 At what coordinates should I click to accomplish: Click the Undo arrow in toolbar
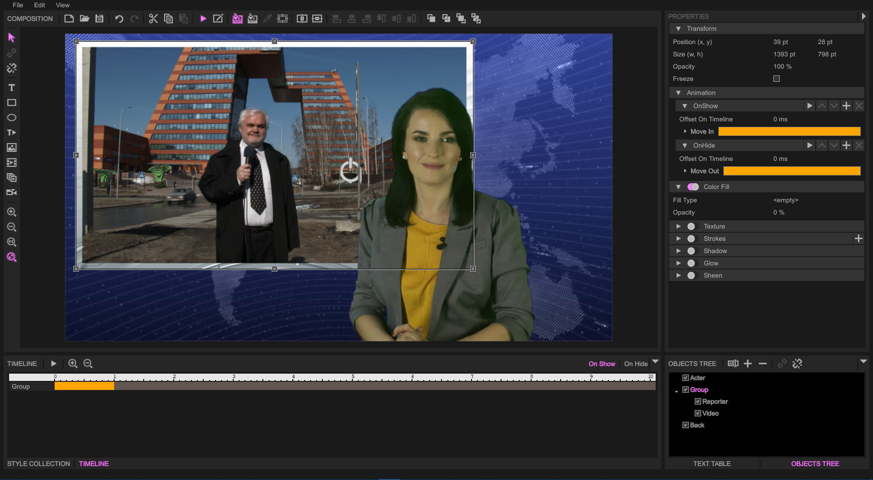(119, 19)
